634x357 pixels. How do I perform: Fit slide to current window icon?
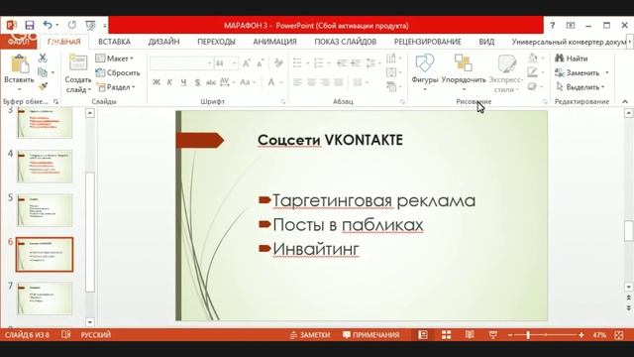(x=619, y=335)
